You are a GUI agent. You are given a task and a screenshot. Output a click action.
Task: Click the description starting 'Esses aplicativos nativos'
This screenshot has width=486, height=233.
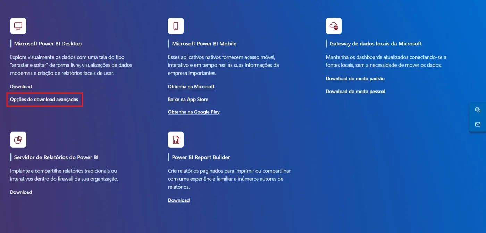tap(224, 65)
